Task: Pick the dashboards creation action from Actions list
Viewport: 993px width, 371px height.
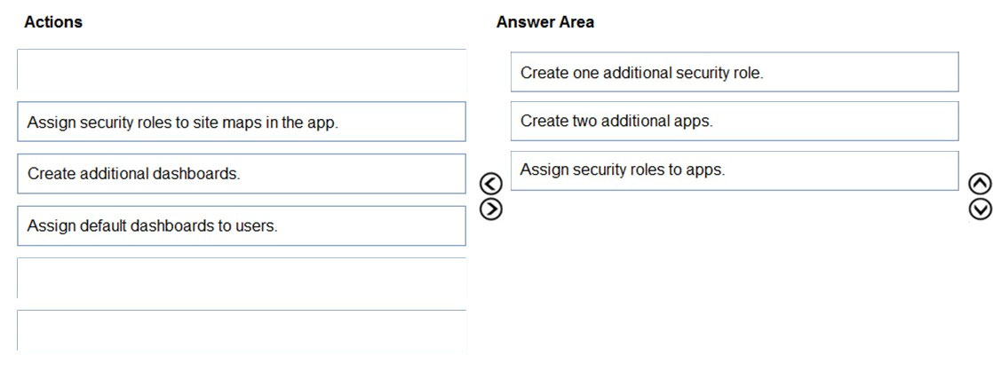Action: click(x=242, y=173)
